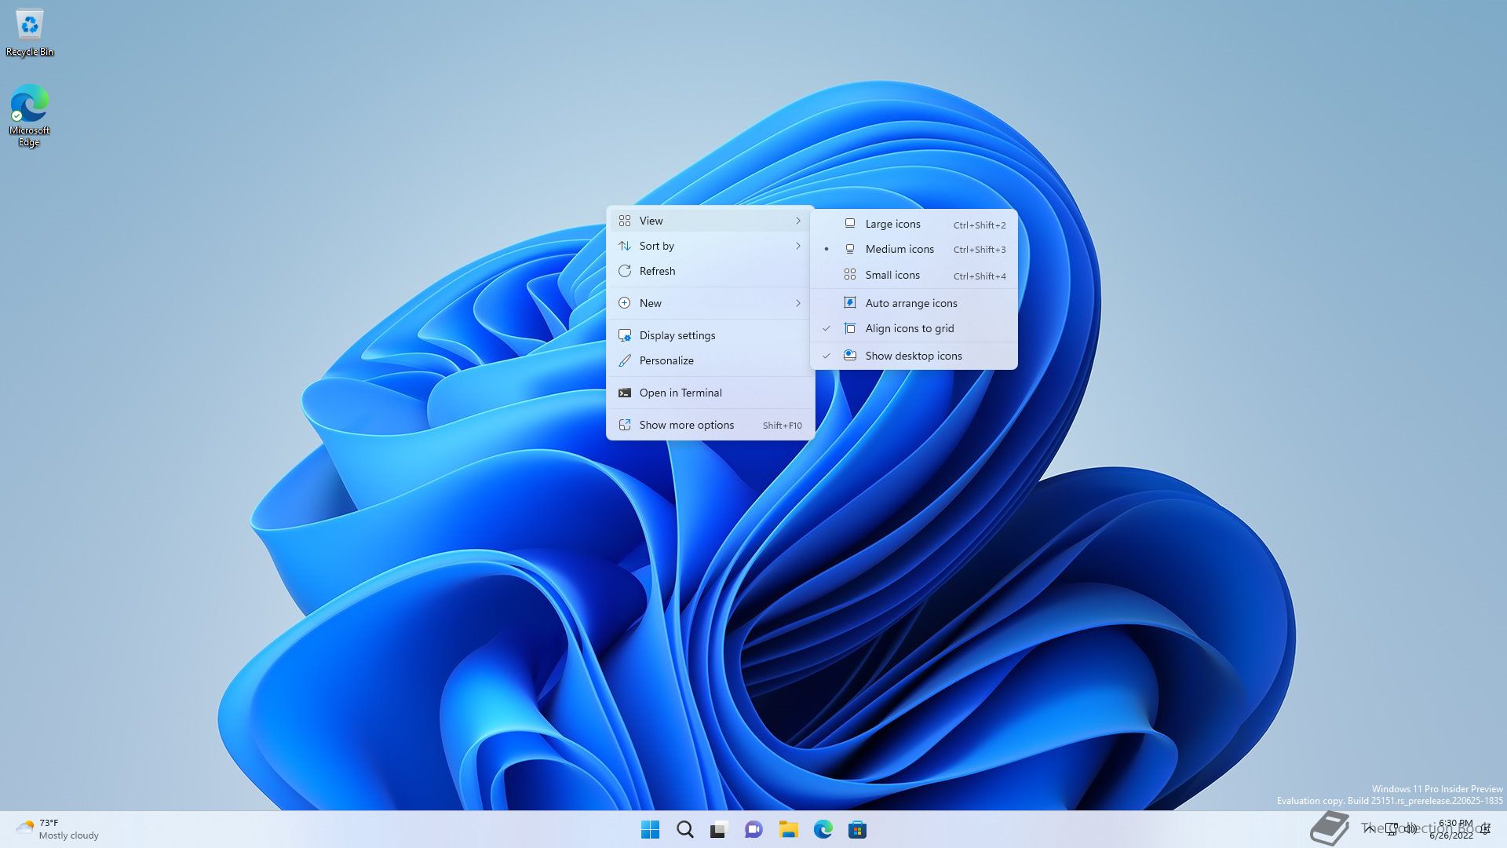Screen dimensions: 1507x848
Task: Click the Ctrl+Shift+2 shortcut text
Action: (x=980, y=225)
